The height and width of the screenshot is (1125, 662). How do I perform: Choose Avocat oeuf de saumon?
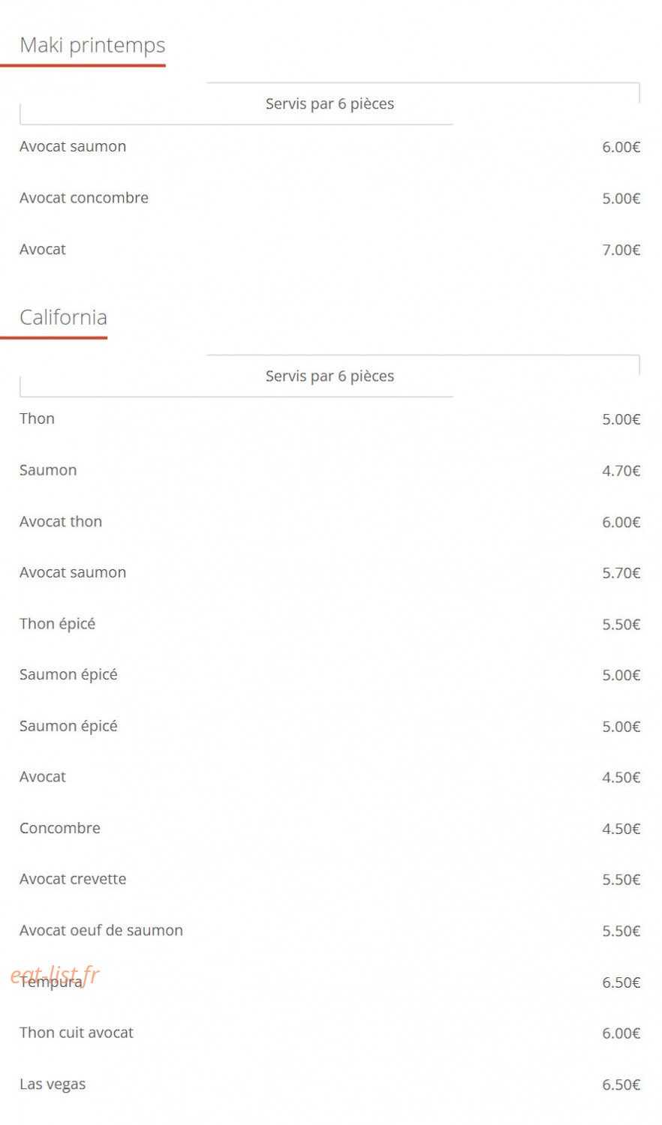[101, 930]
